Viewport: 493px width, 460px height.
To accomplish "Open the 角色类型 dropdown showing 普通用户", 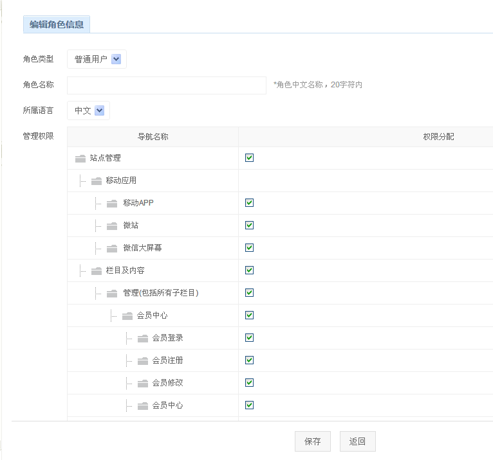I will (97, 59).
